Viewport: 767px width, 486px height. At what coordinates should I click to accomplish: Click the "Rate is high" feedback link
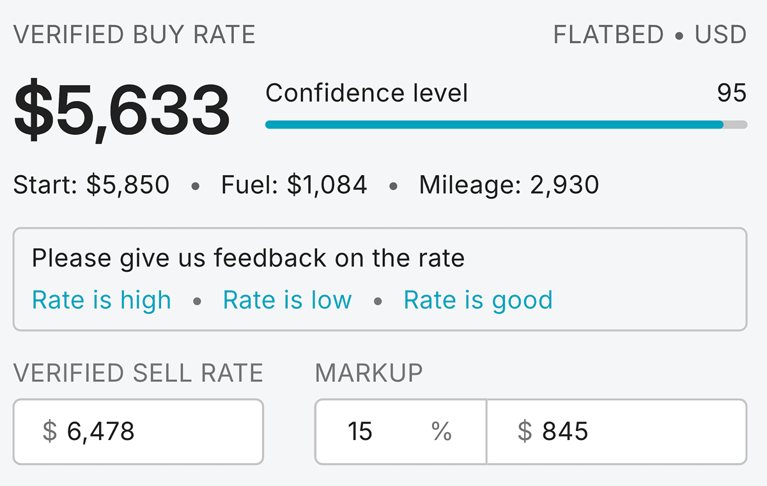click(x=102, y=300)
